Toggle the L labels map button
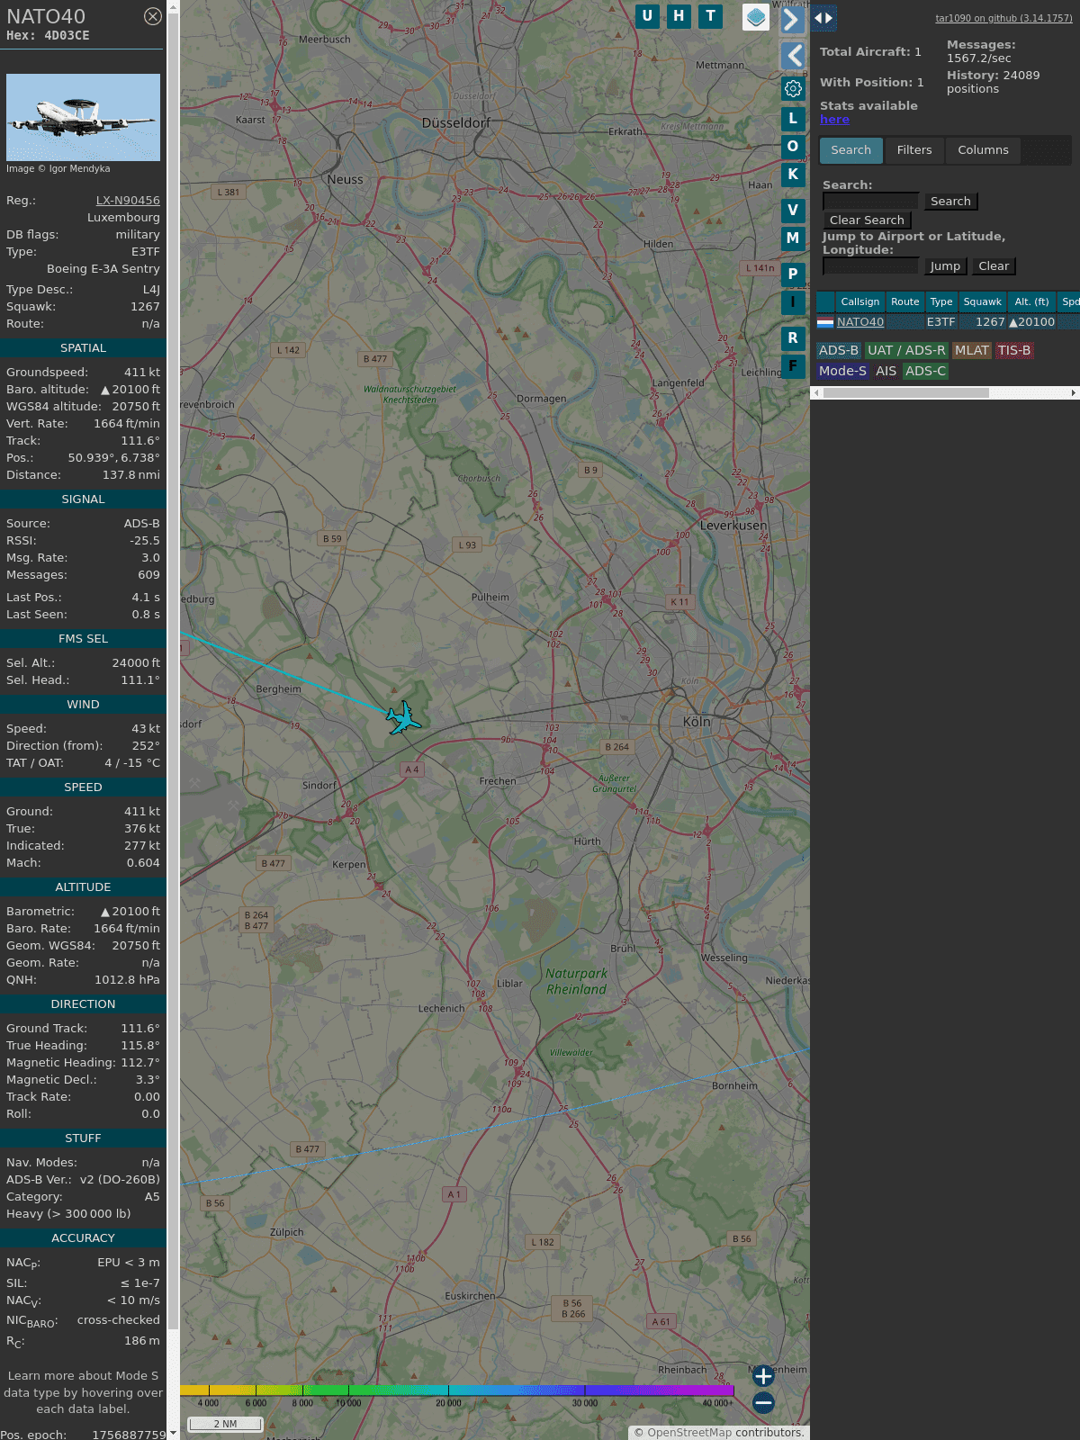The image size is (1080, 1440). (793, 119)
